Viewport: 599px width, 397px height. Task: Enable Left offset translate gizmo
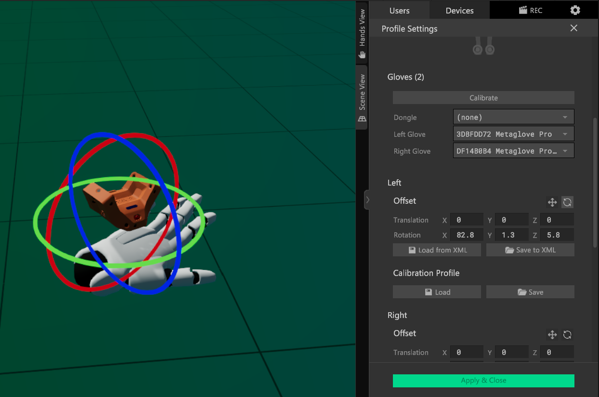coord(552,202)
